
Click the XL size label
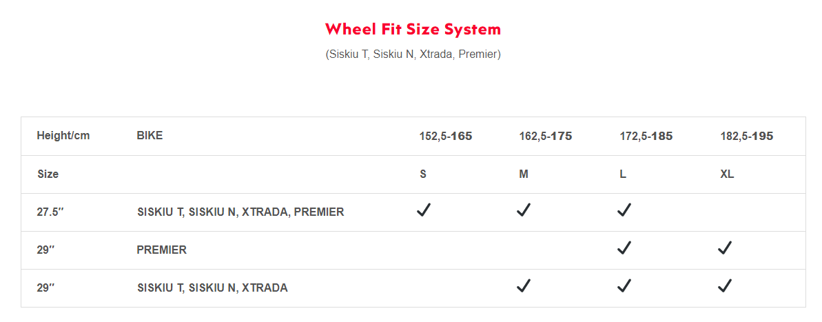click(727, 174)
